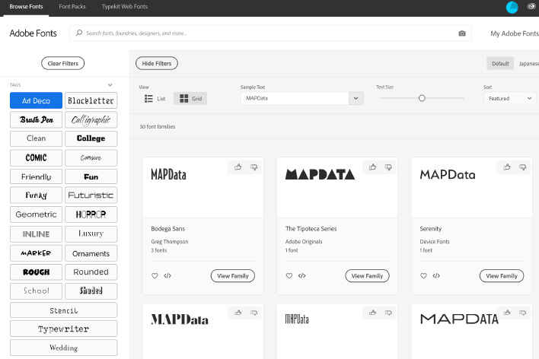Toggle the Typewriter tag filter
Screen dimensions: 539x359
click(x=64, y=329)
